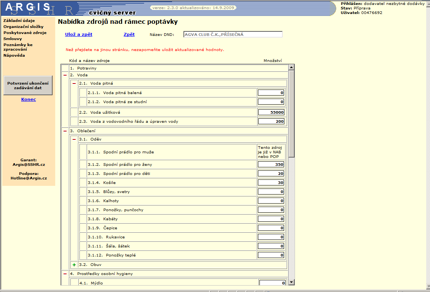Click Potvrzení ukončení zadávání dat button
This screenshot has width=430, height=292.
coord(28,85)
